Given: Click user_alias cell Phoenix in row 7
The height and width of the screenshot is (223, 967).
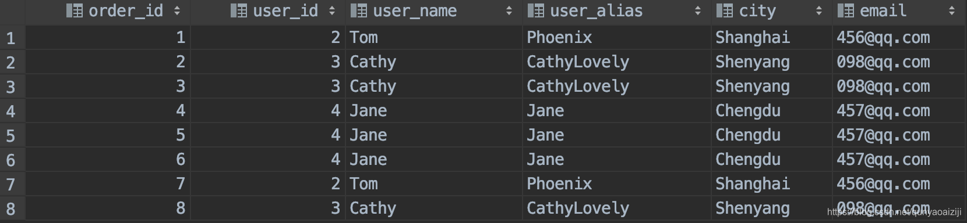Looking at the screenshot, I should [x=617, y=184].
